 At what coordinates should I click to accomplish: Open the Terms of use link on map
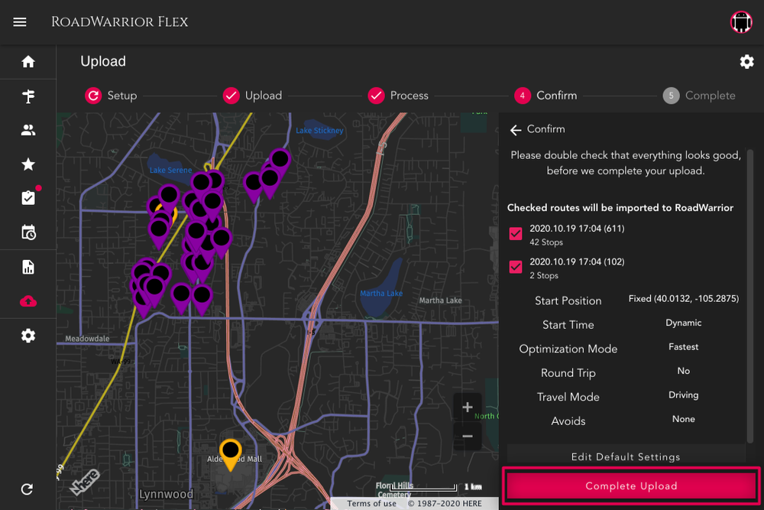click(371, 503)
